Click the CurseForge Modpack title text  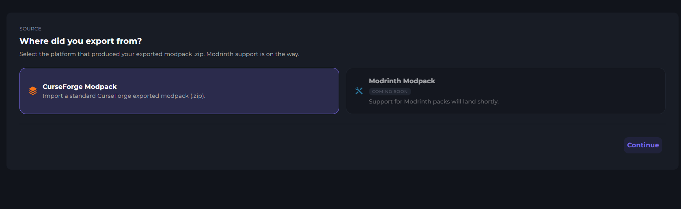pyautogui.click(x=80, y=86)
